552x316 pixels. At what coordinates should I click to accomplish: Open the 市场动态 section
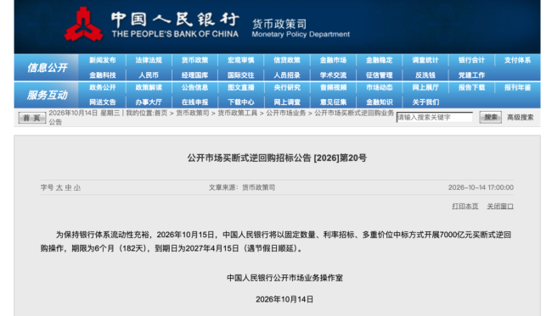tap(379, 87)
